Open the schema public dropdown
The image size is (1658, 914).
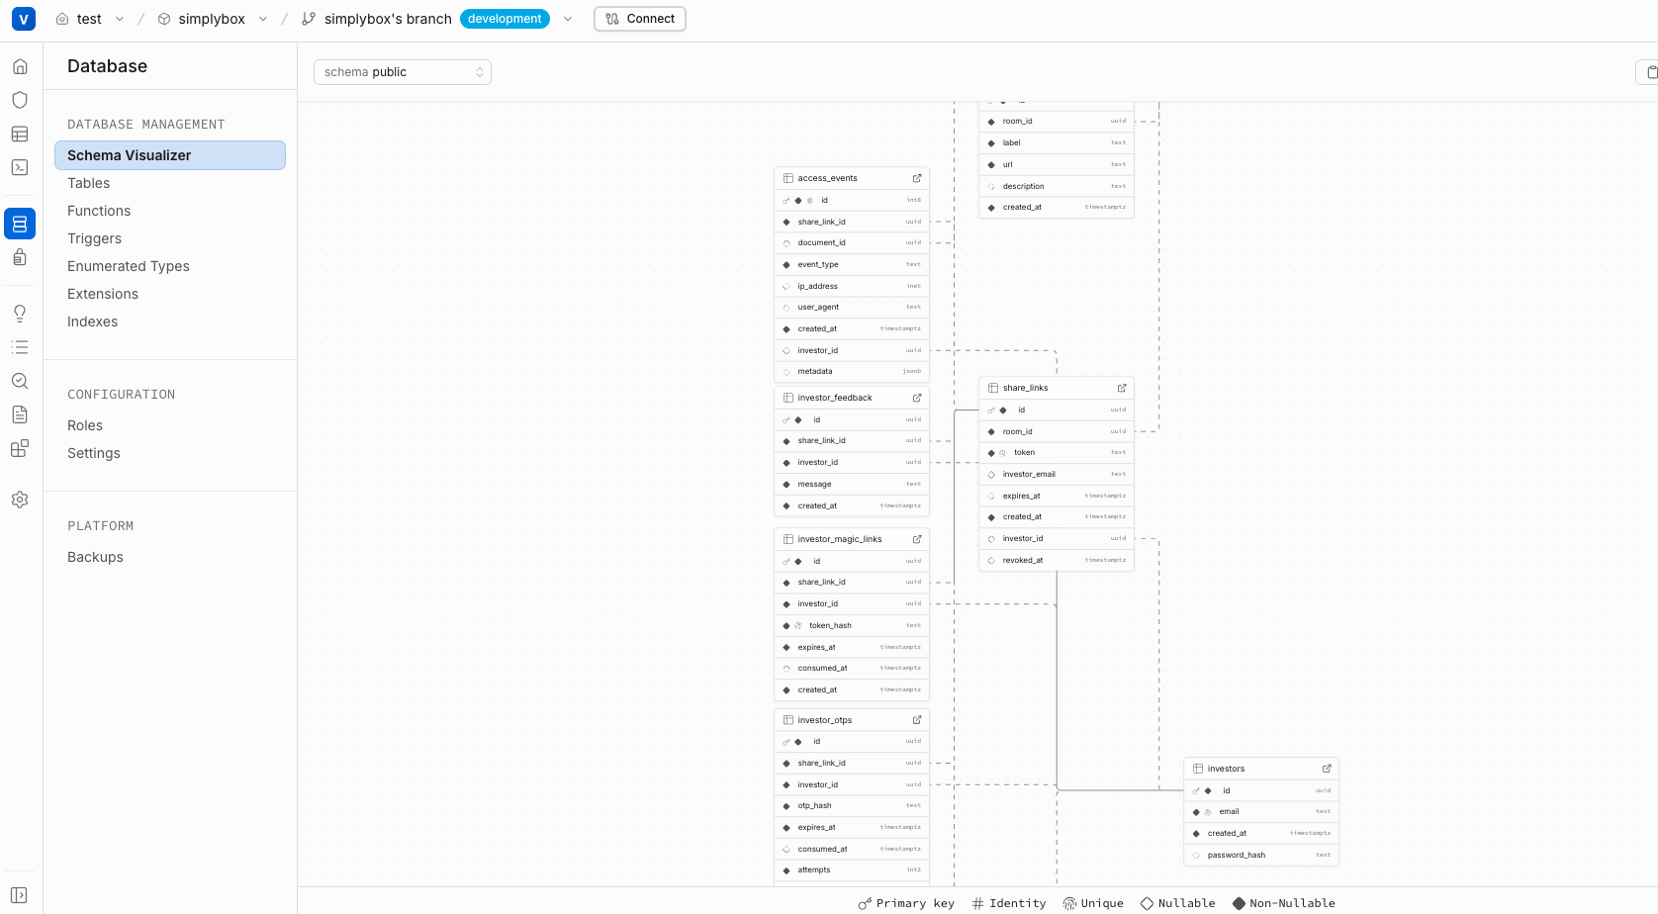tap(403, 72)
